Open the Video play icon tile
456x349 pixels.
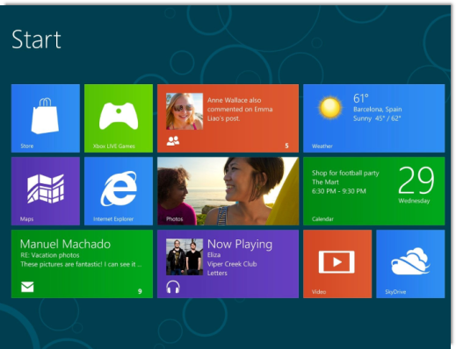click(337, 264)
